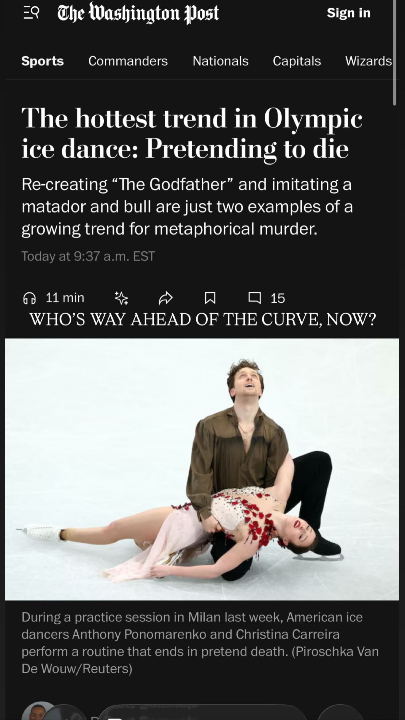Share the article with the arrow icon
405x720 pixels.
point(166,298)
